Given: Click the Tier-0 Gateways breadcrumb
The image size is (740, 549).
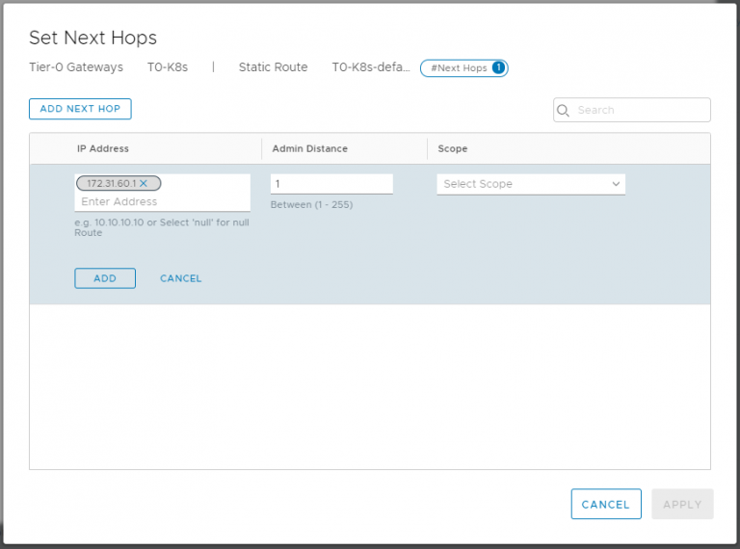Looking at the screenshot, I should (x=76, y=67).
